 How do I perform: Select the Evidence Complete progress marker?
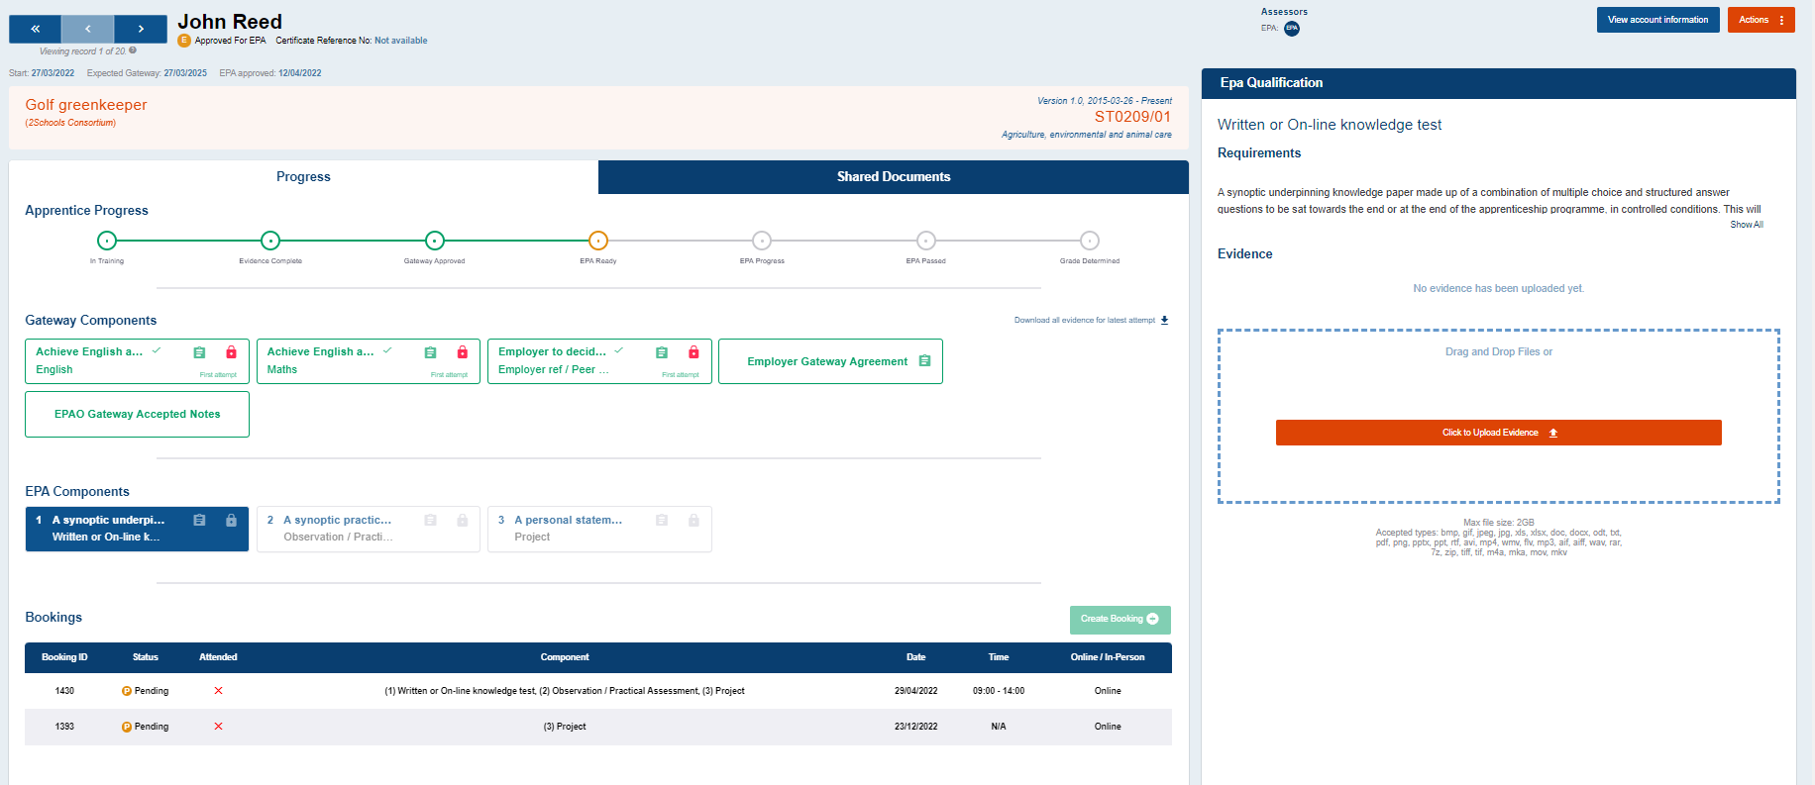[270, 241]
